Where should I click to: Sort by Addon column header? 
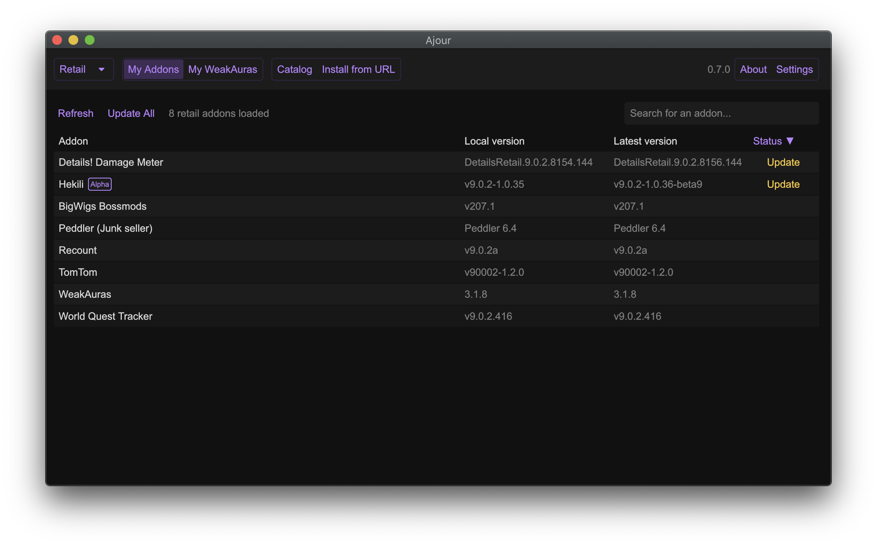pos(73,141)
